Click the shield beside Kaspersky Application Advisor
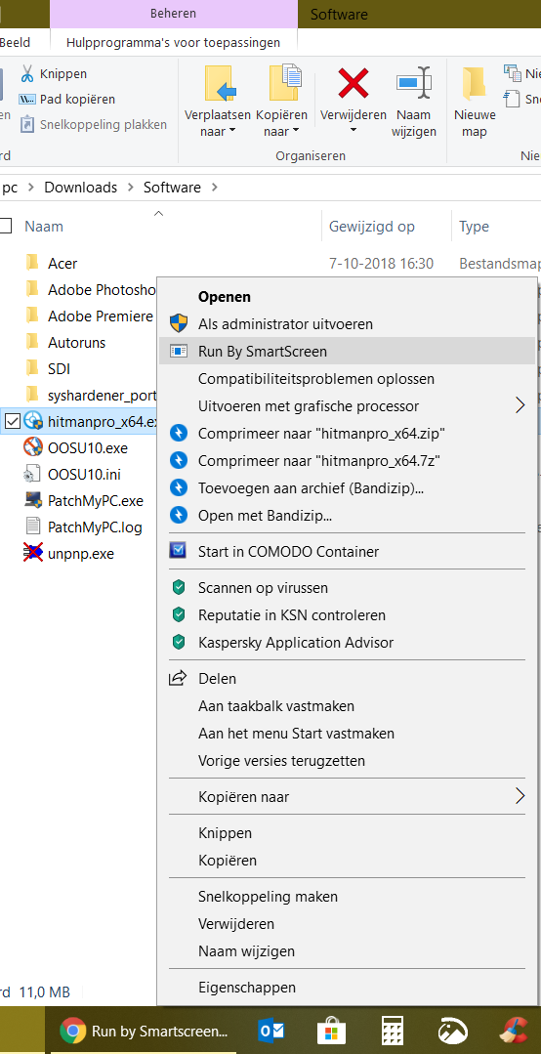The image size is (541, 1054). tap(178, 642)
